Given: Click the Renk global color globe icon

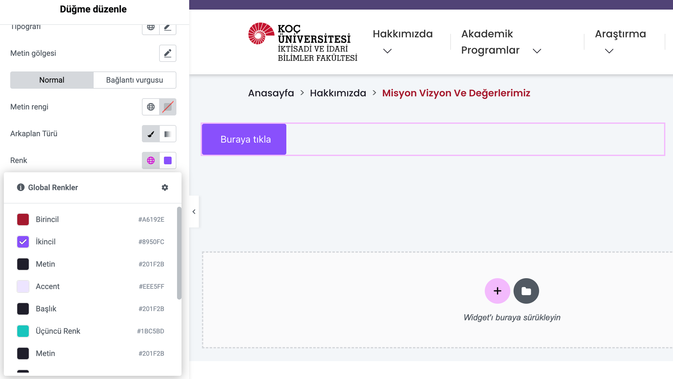Looking at the screenshot, I should pos(151,160).
